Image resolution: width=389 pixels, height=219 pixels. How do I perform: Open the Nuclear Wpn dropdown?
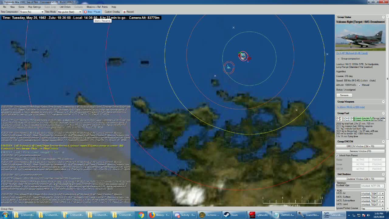[372, 186]
